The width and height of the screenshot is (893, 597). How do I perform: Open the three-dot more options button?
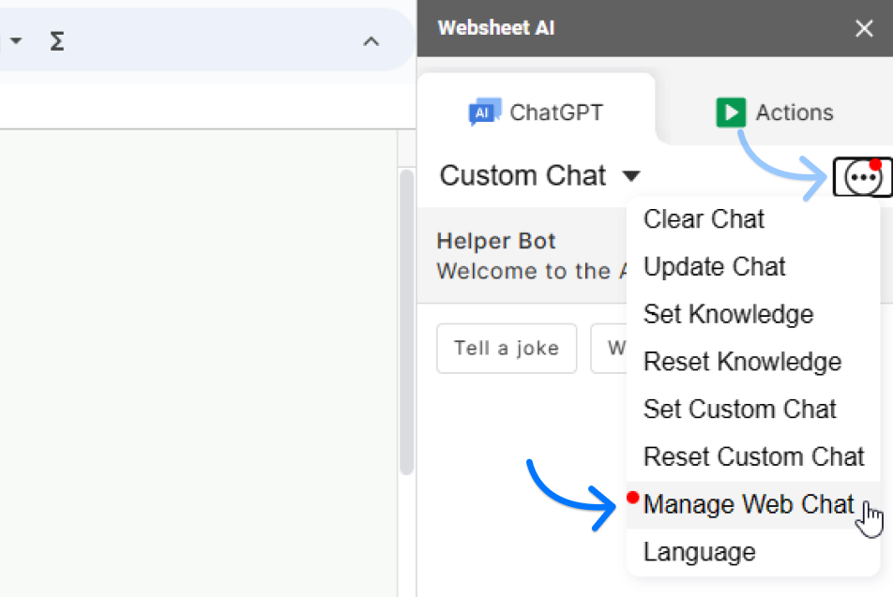(861, 176)
